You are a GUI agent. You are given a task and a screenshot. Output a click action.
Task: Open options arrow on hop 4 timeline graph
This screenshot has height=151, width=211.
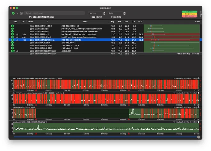click(x=198, y=78)
